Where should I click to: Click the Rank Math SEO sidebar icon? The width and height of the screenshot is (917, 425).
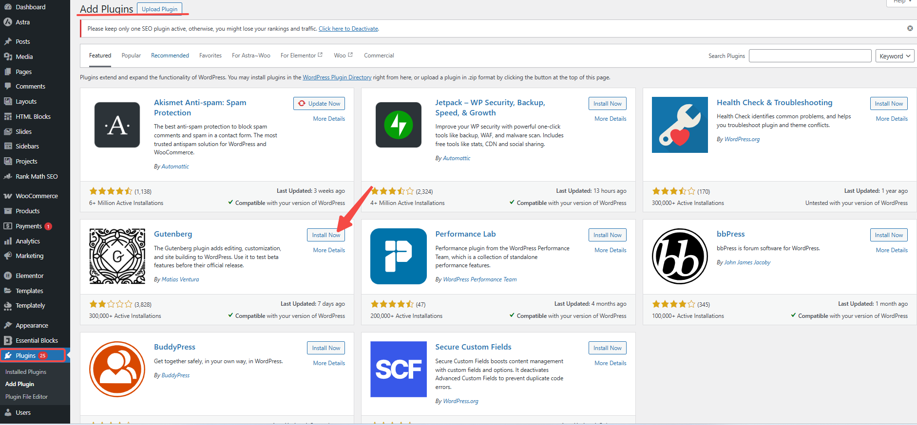point(8,177)
